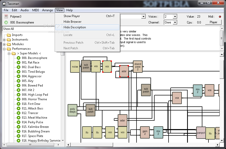This screenshot has width=226, height=149.
Task: Click patch canvas scroll right arrow
Action: (218, 144)
